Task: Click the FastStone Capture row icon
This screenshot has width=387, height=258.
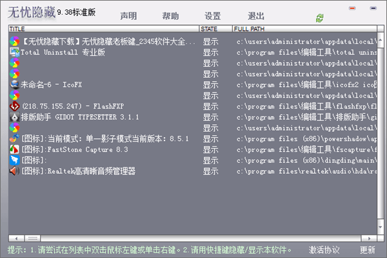Action: coord(14,149)
